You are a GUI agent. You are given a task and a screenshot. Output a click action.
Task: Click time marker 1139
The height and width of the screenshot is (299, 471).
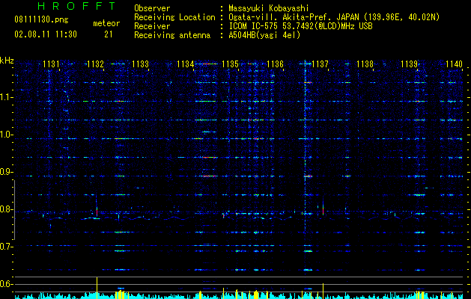409,64
